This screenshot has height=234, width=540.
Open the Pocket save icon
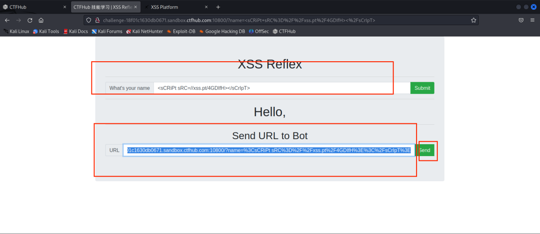tap(521, 20)
